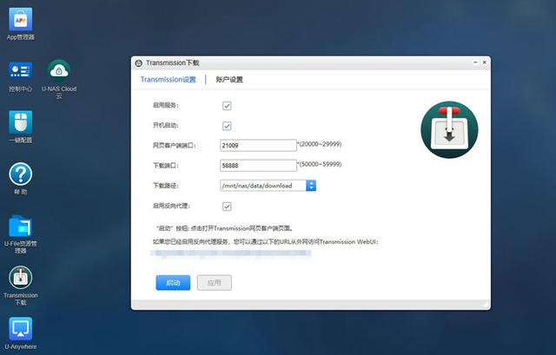Click the (20000~29999) range hint

(320, 144)
